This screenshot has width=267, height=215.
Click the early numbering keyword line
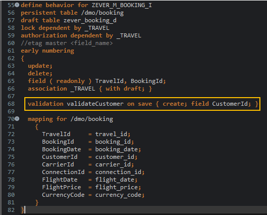tap(48, 51)
